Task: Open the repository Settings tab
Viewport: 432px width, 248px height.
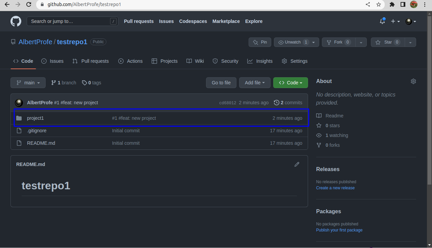Action: click(x=295, y=61)
